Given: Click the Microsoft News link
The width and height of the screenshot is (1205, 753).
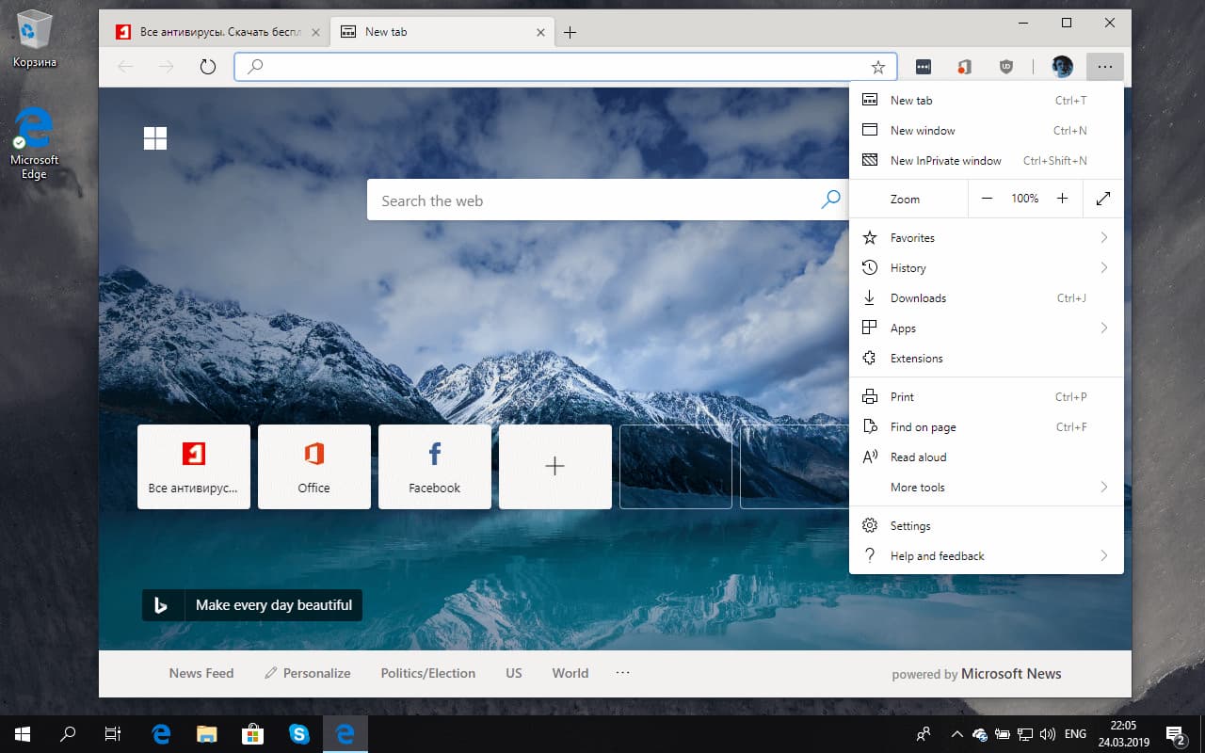Looking at the screenshot, I should (1011, 674).
